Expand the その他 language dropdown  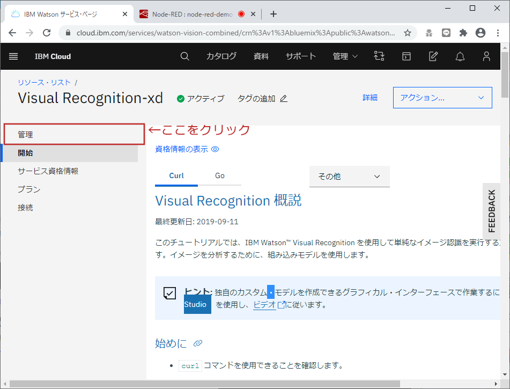pyautogui.click(x=349, y=176)
